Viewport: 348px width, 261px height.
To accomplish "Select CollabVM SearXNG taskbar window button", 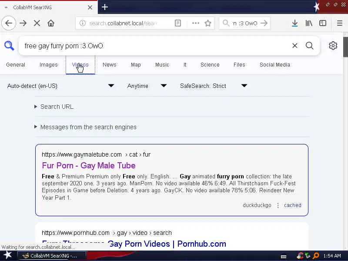I will [x=51, y=256].
